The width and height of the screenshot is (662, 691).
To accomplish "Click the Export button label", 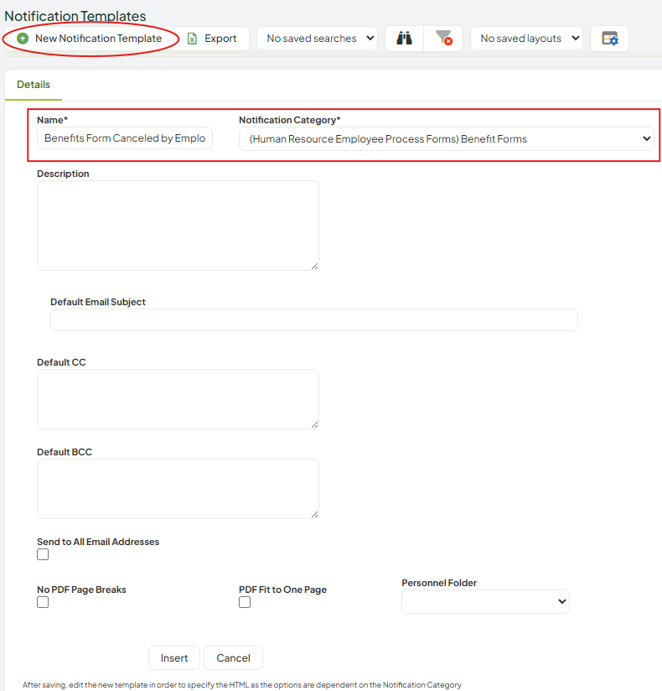I will coord(220,39).
